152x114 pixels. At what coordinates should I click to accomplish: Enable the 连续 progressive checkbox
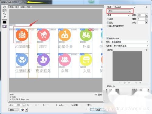tap(108, 19)
